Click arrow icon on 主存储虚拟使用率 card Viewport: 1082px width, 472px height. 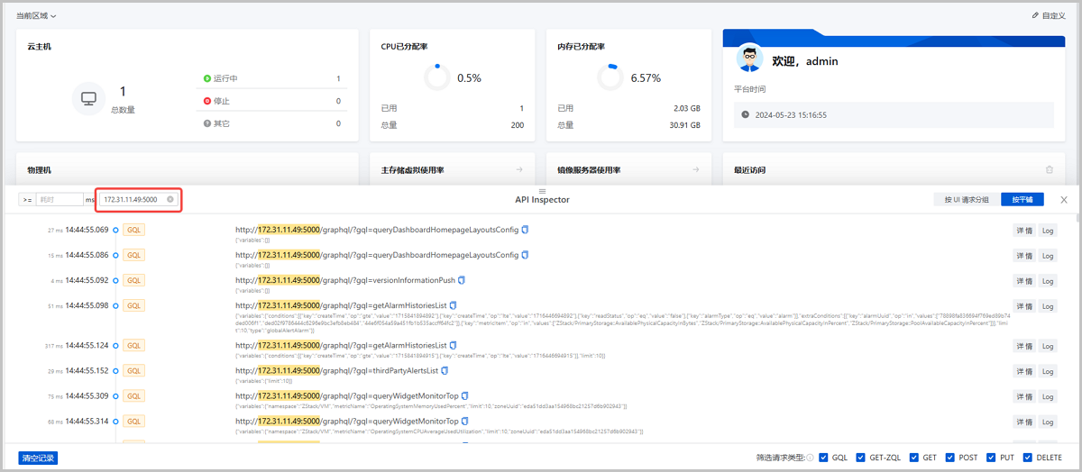519,169
